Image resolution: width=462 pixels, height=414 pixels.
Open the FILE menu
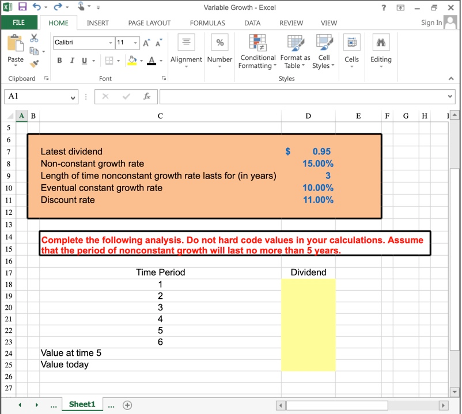coord(19,23)
